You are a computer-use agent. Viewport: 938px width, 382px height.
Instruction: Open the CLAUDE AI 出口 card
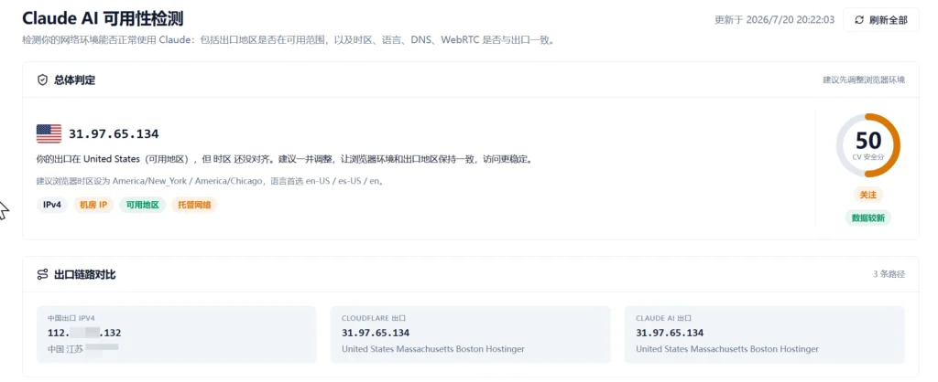click(x=765, y=334)
